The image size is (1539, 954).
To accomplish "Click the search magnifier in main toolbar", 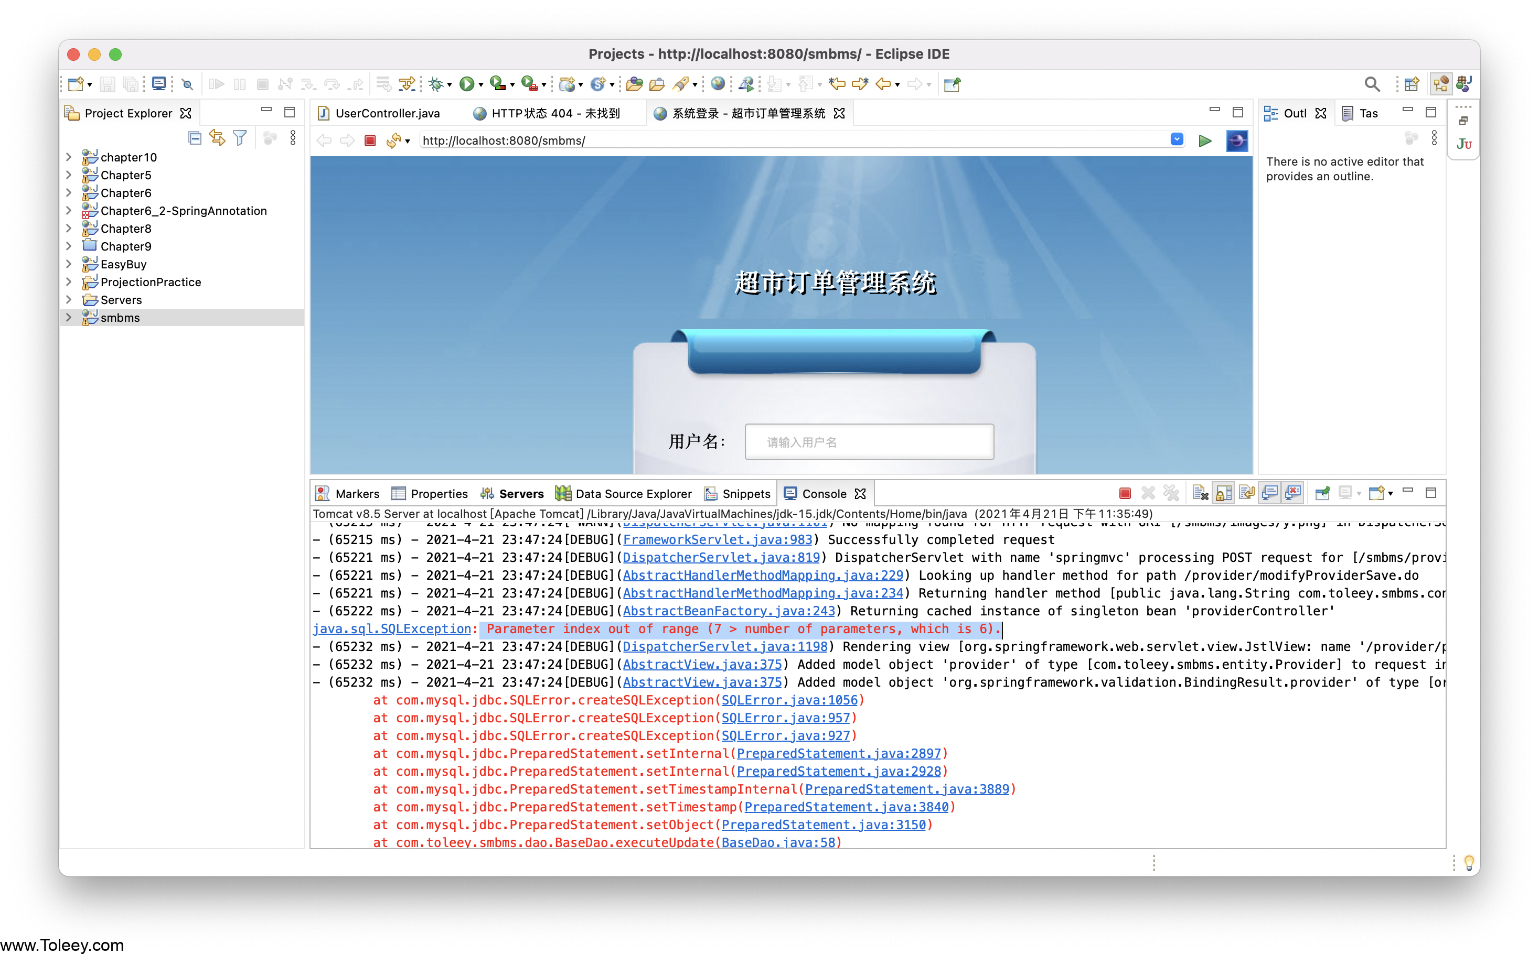I will 1371,84.
